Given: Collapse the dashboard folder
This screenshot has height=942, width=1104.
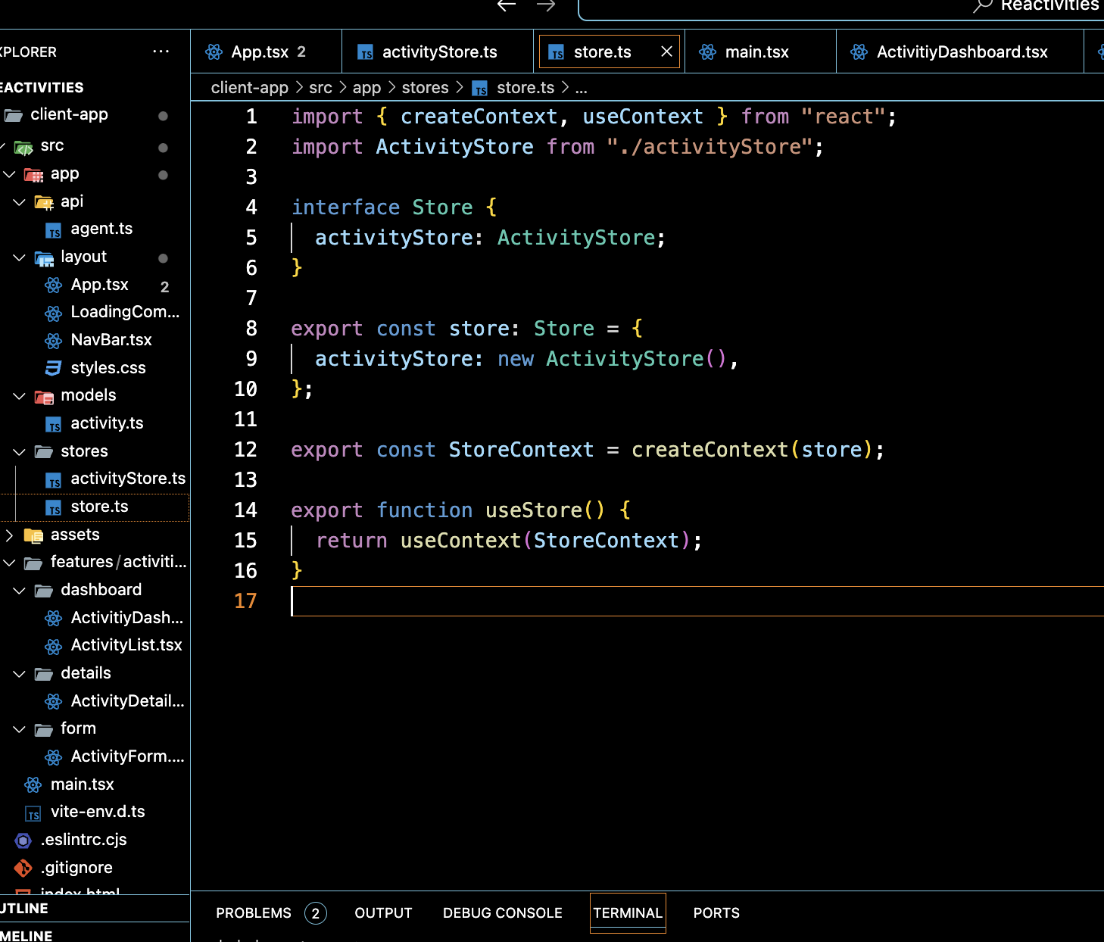Looking at the screenshot, I should click(x=20, y=591).
